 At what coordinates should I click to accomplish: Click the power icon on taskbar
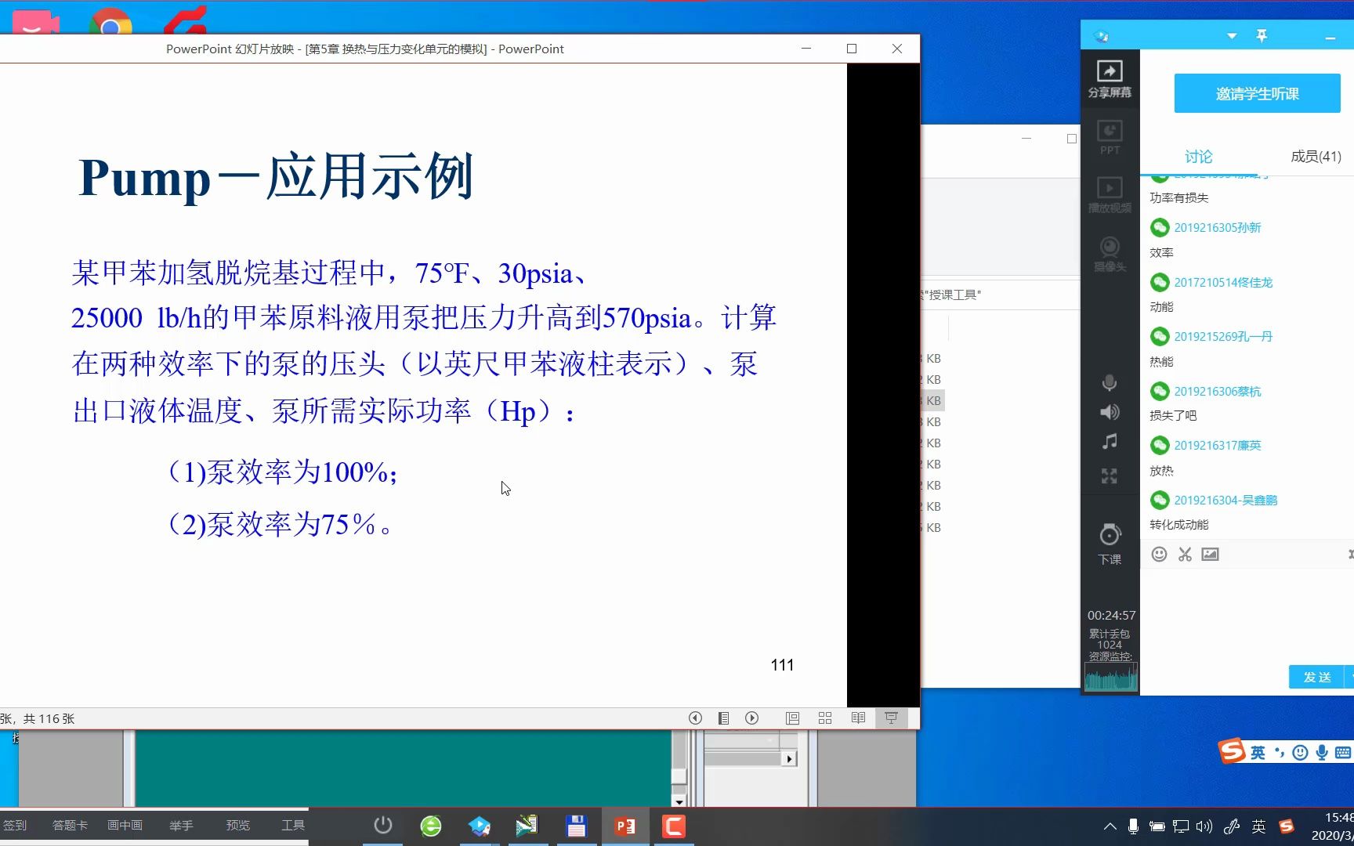pyautogui.click(x=382, y=826)
